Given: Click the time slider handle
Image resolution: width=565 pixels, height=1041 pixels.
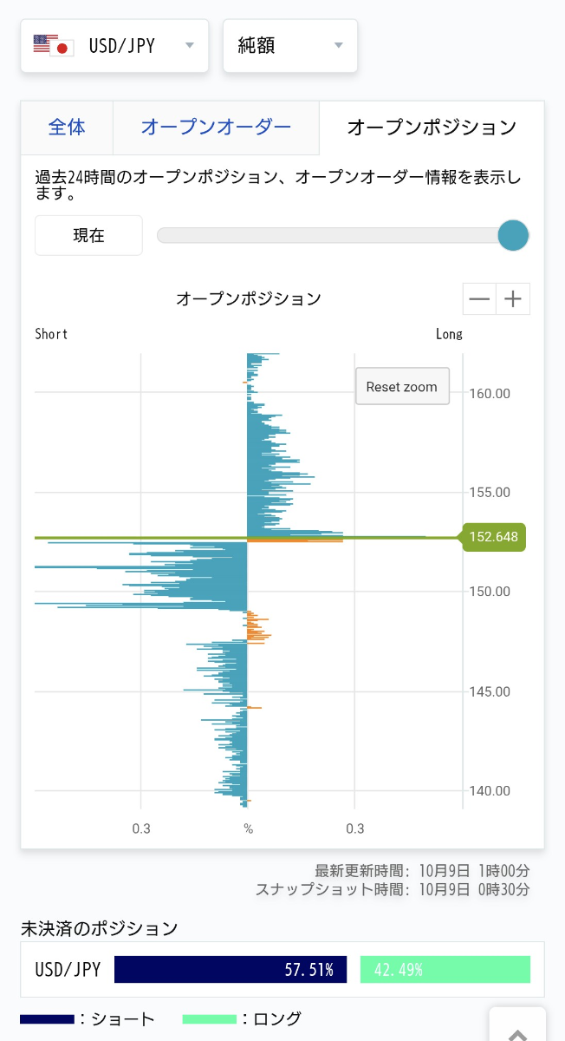Looking at the screenshot, I should (514, 235).
